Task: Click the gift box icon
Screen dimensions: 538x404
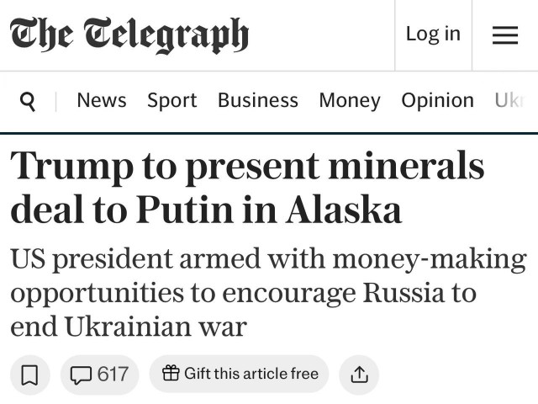Action: point(171,374)
